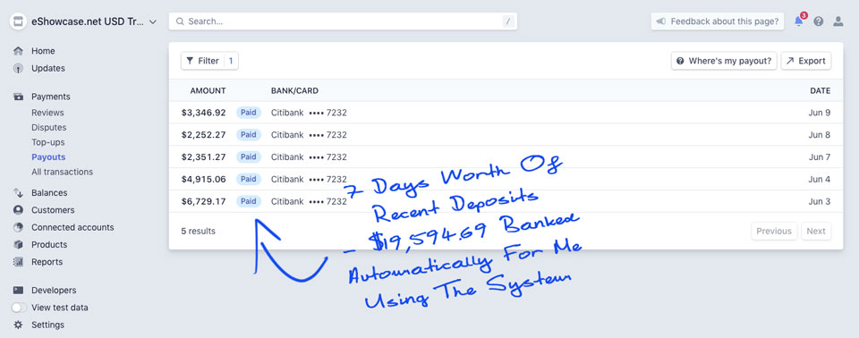Open the user profile icon
The image size is (859, 338).
tap(838, 21)
